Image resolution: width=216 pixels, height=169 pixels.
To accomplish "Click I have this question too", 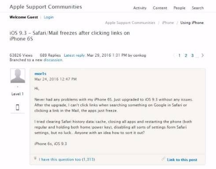I will (67, 159).
